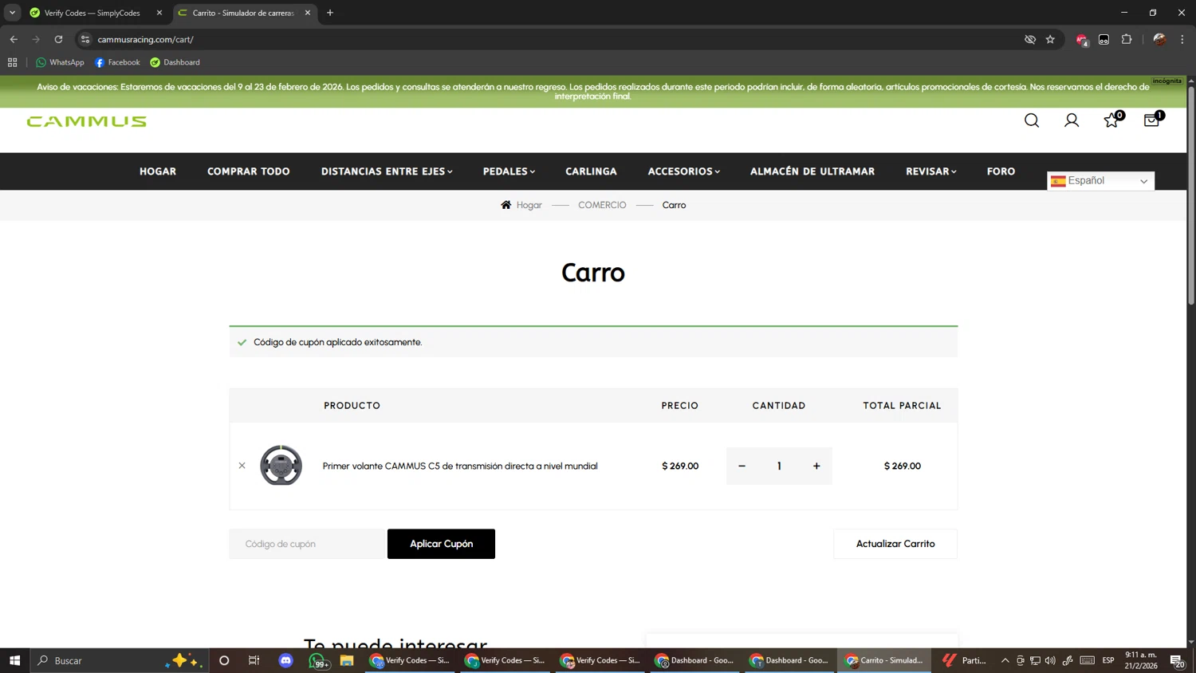Click the home icon in breadcrumb

[506, 205]
